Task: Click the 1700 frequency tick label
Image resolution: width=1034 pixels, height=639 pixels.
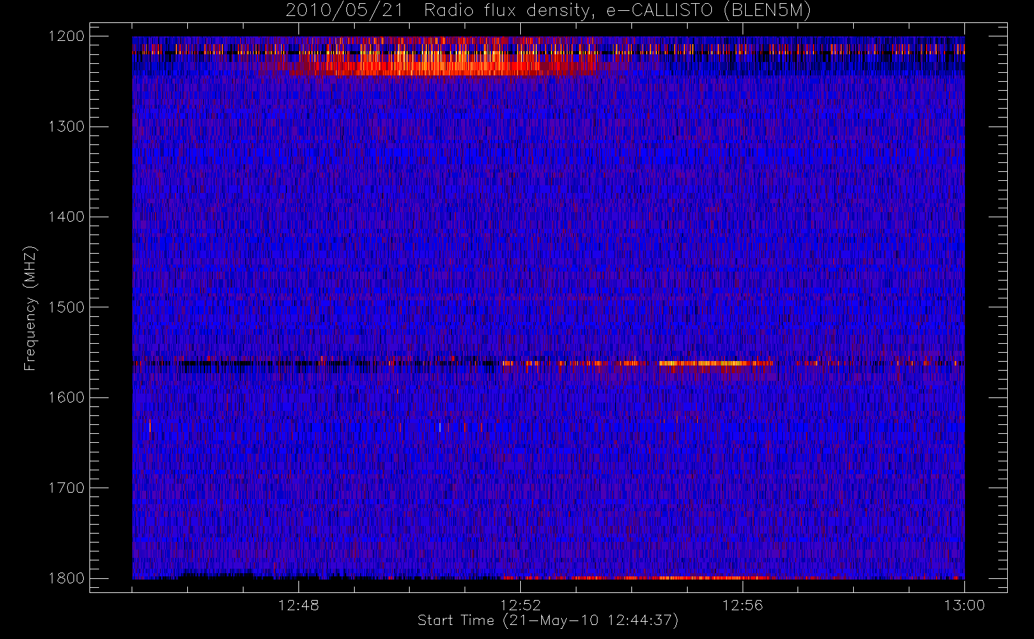Action: (x=66, y=488)
